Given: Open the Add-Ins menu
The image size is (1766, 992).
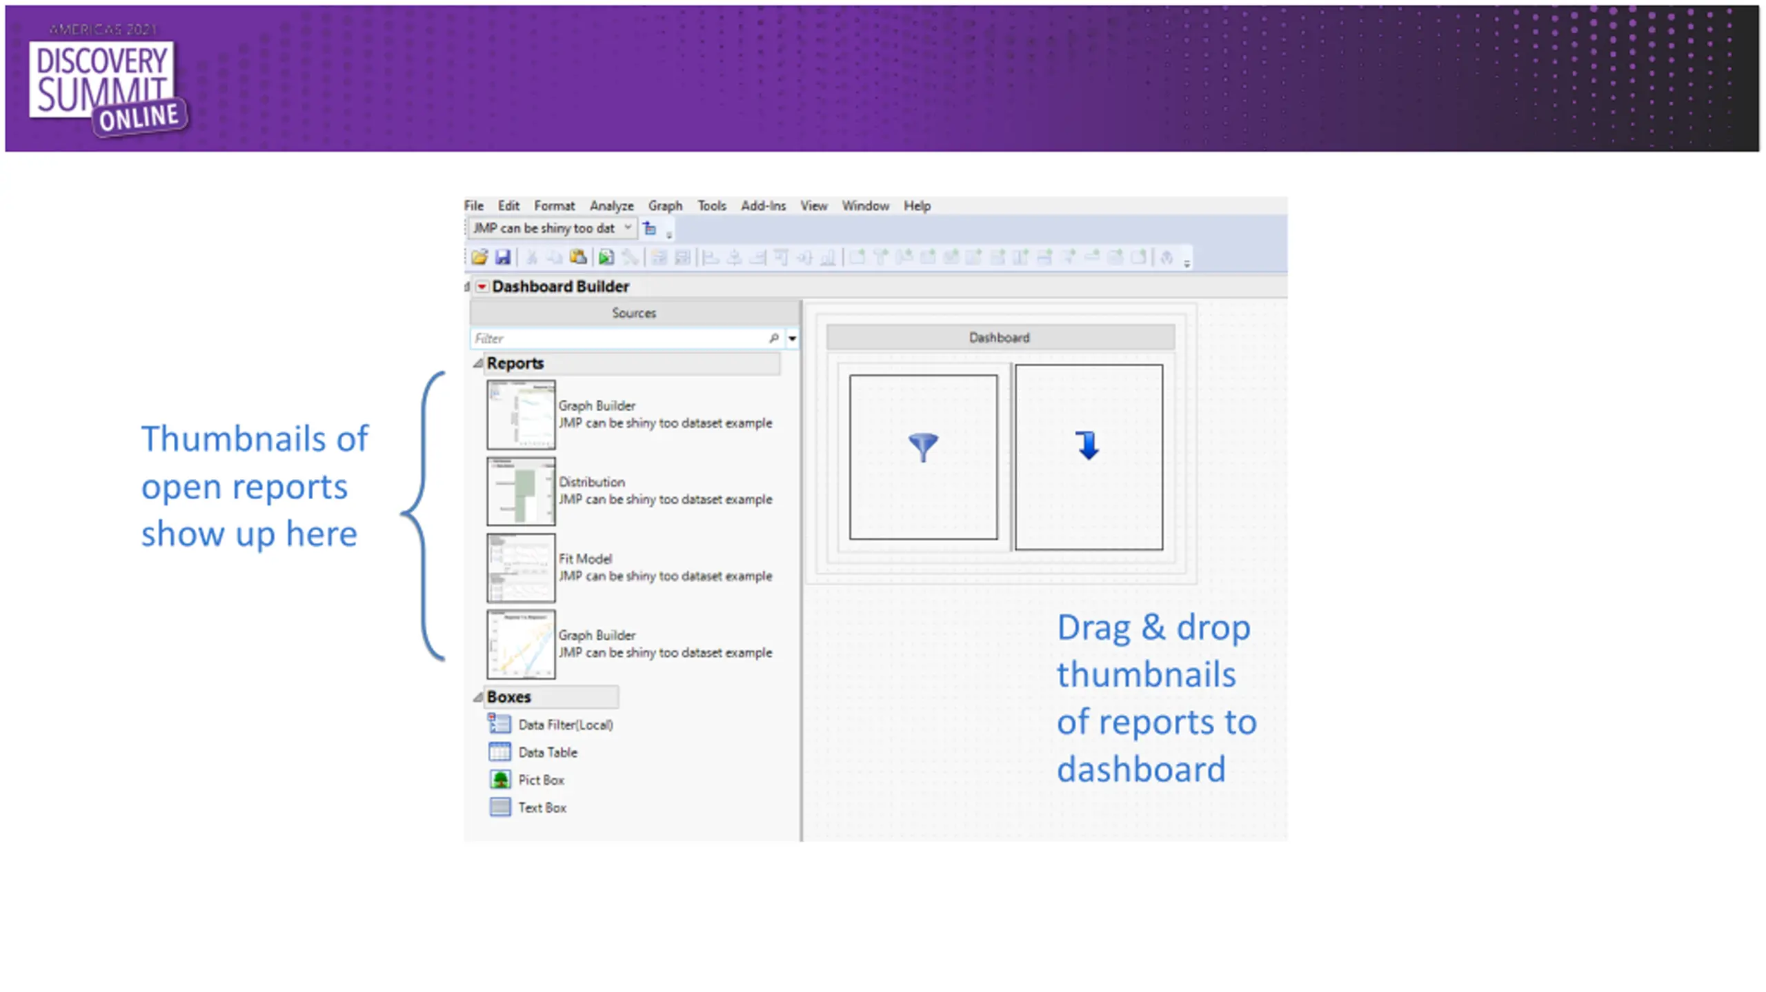Looking at the screenshot, I should 763,206.
